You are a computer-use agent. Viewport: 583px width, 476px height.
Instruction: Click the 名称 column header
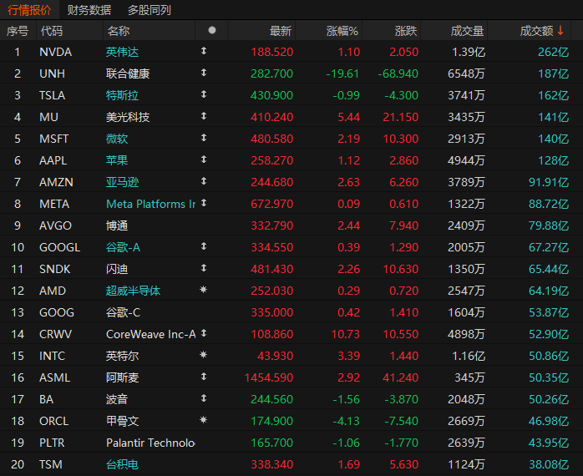point(119,31)
